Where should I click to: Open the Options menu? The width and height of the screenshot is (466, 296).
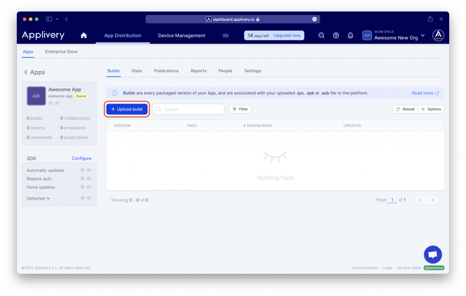tap(431, 109)
